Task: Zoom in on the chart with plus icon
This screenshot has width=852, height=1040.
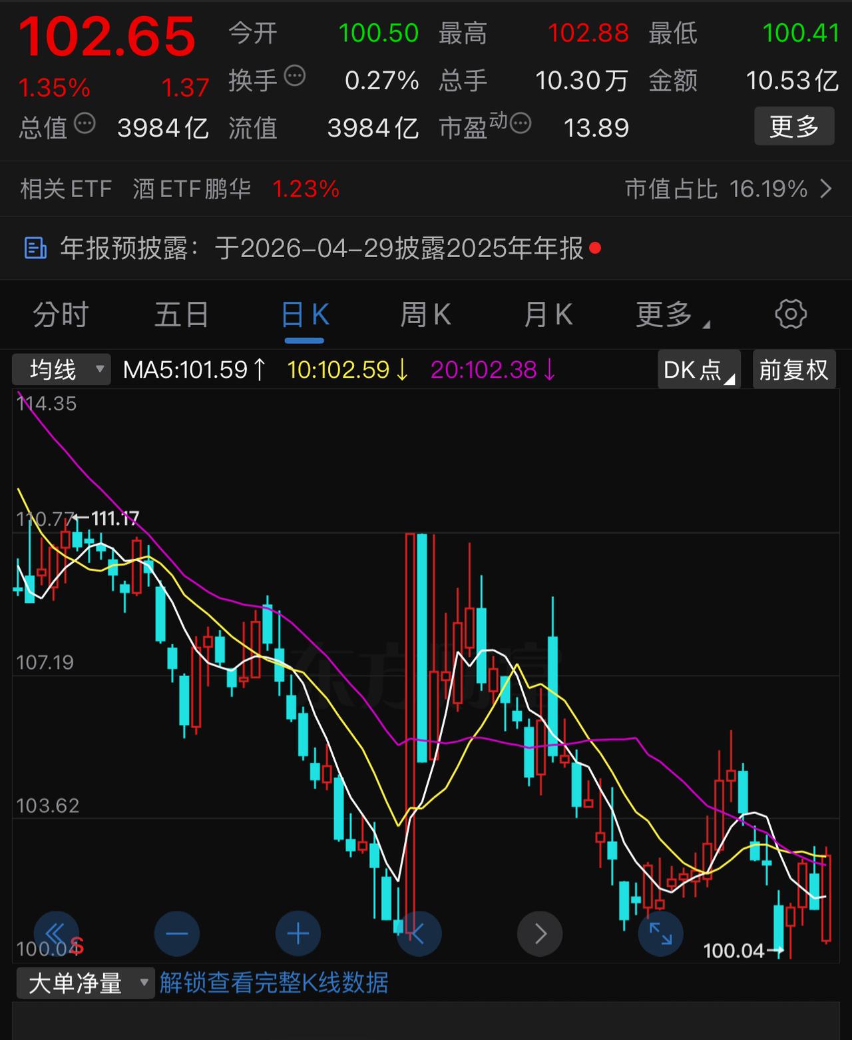Action: 298,933
